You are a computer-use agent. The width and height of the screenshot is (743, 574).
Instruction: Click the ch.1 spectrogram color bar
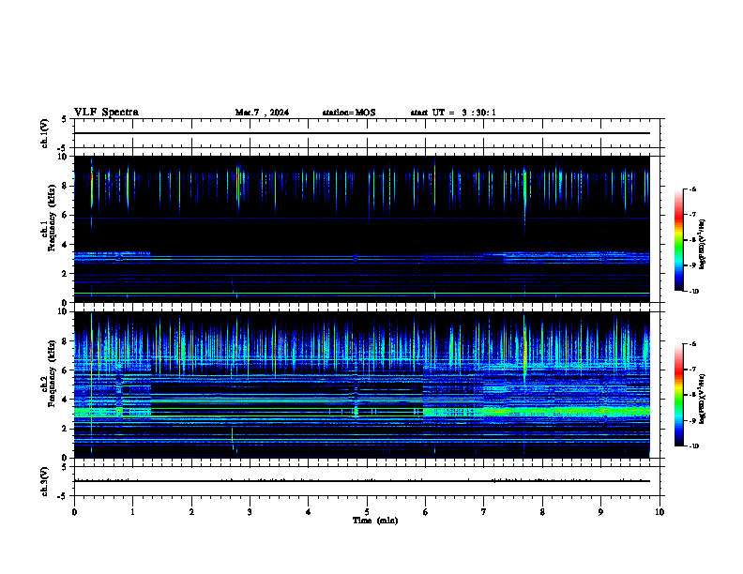[x=678, y=240]
